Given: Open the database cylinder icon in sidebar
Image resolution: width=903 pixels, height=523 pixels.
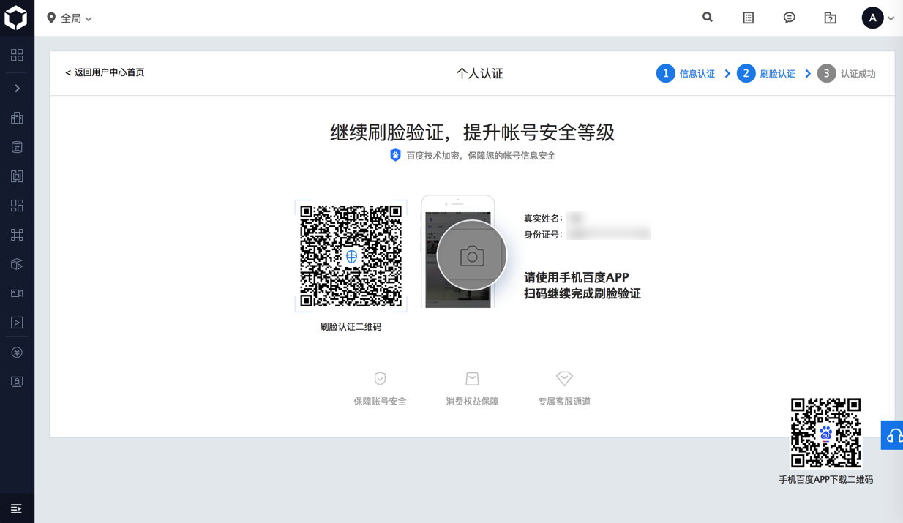Looking at the screenshot, I should click(x=17, y=147).
